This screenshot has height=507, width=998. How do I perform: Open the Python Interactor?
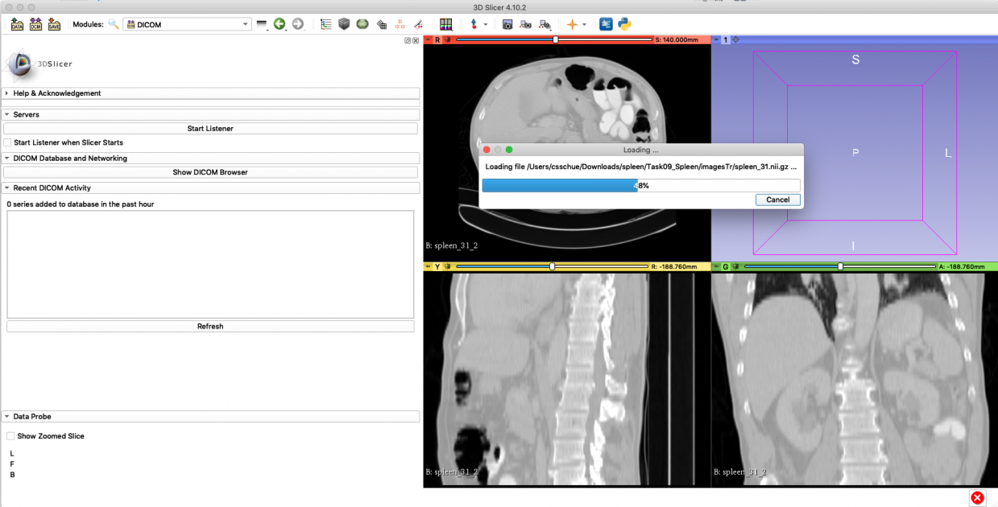(624, 24)
